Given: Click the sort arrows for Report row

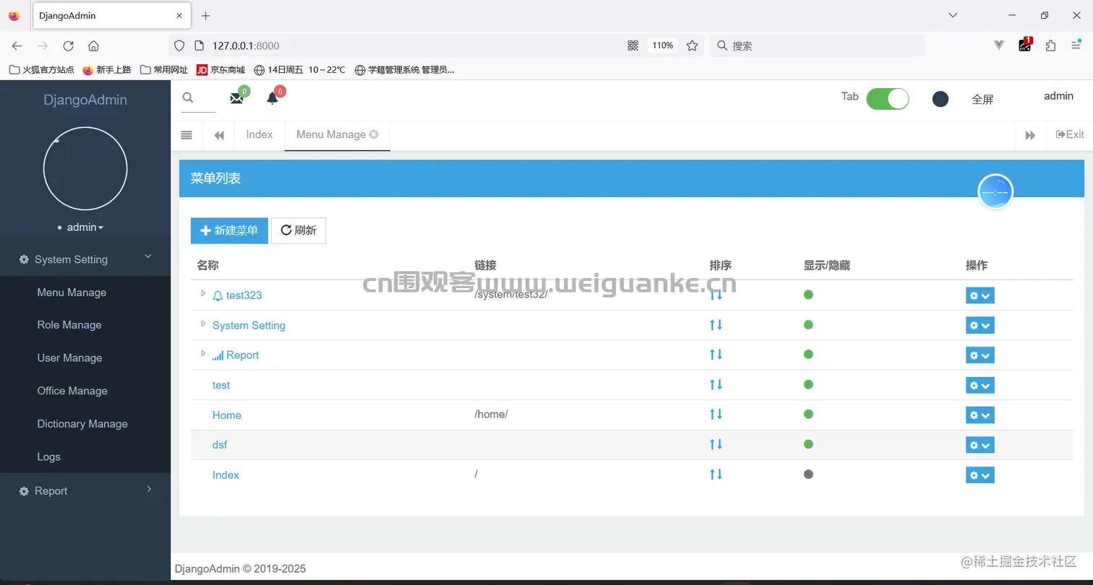Looking at the screenshot, I should [x=716, y=355].
